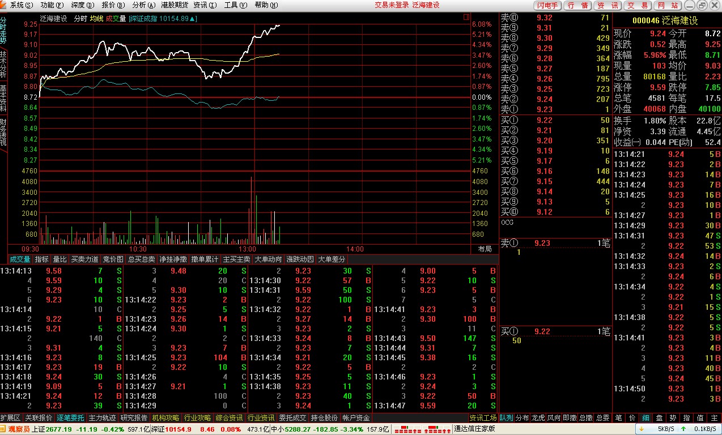Screen dimensions: 722x435
Task: Select the 队列 tab
Action: (x=507, y=418)
